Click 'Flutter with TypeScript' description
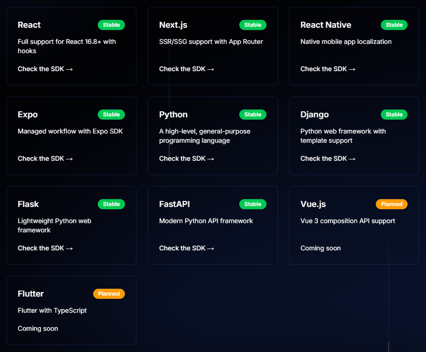This screenshot has height=352, width=426. pyautogui.click(x=52, y=310)
